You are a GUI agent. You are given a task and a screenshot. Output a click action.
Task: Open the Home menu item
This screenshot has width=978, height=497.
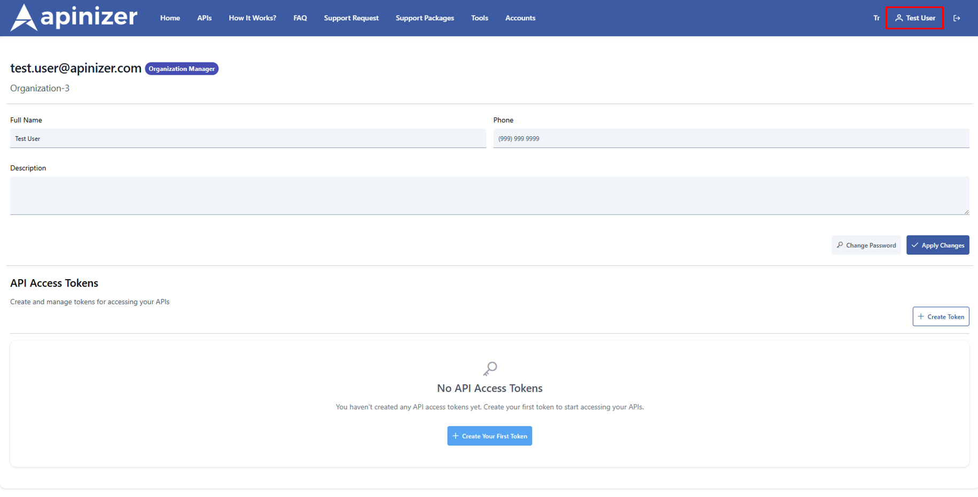(170, 18)
